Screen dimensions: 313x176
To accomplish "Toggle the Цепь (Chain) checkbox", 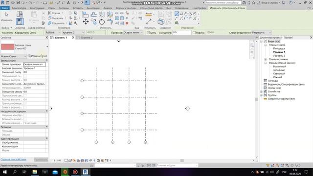I will (x=148, y=33).
